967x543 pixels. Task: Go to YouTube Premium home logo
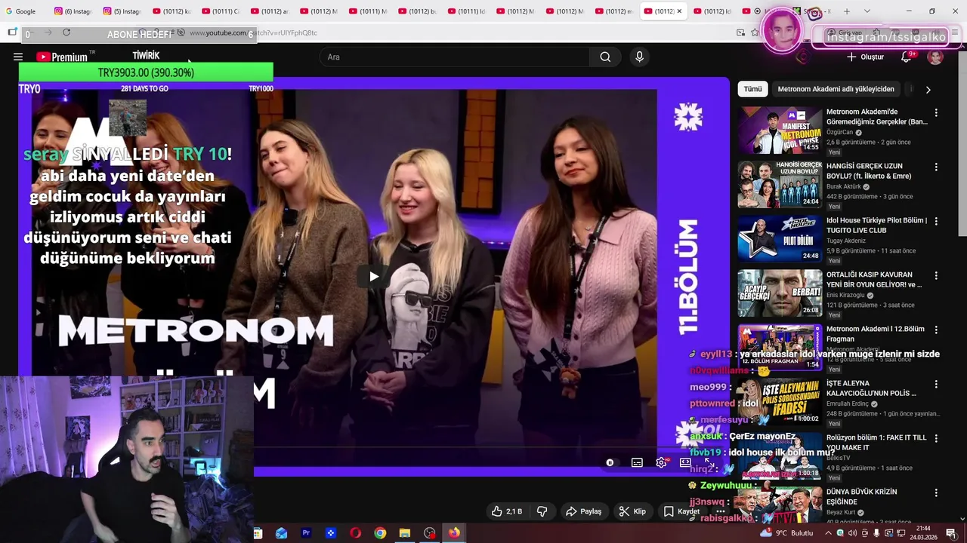(62, 57)
